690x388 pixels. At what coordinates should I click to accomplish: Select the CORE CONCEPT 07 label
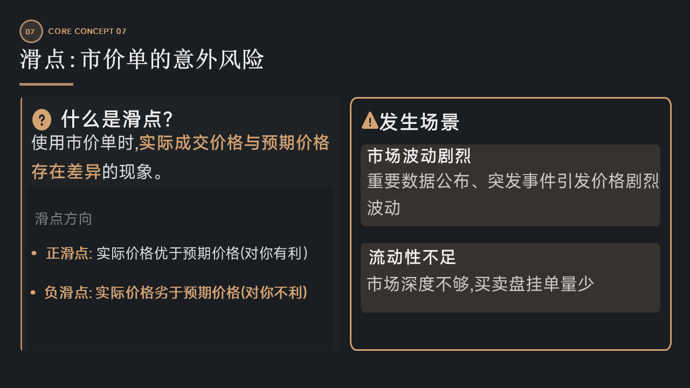[x=87, y=31]
